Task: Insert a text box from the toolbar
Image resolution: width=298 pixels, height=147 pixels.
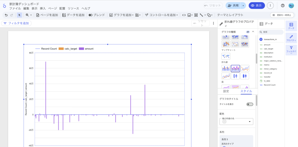Action: coord(196,15)
